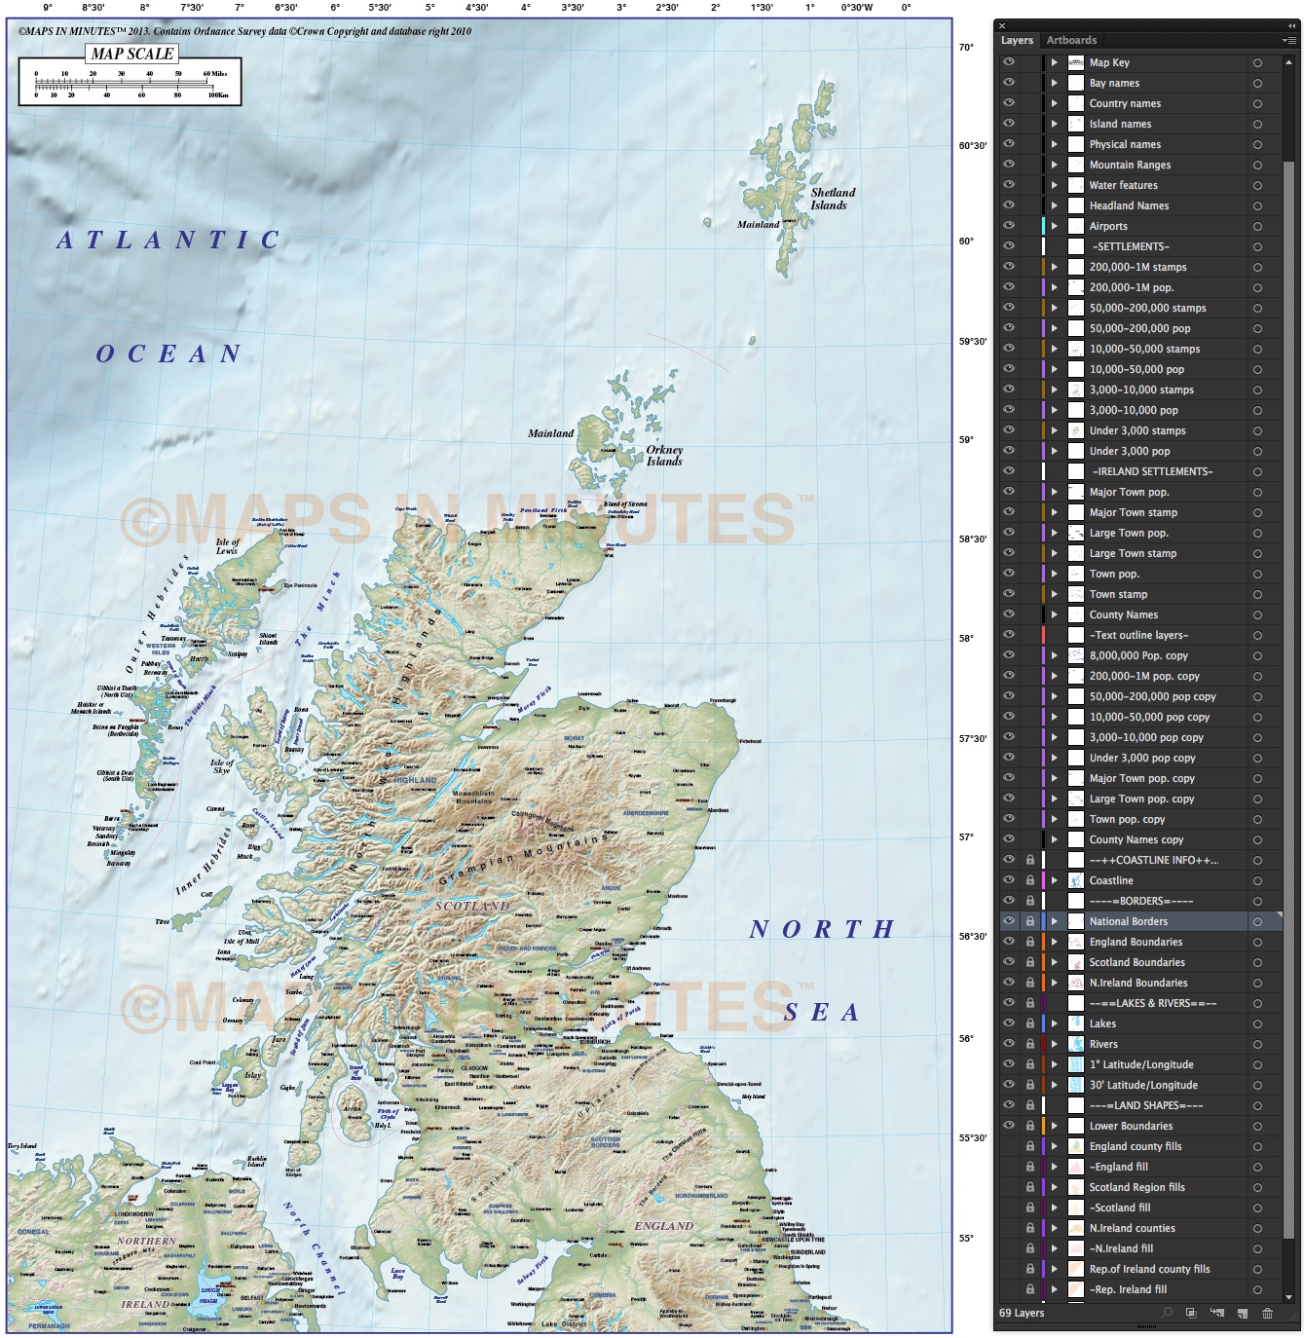
Task: Expand the County Names layer
Action: (x=1057, y=614)
